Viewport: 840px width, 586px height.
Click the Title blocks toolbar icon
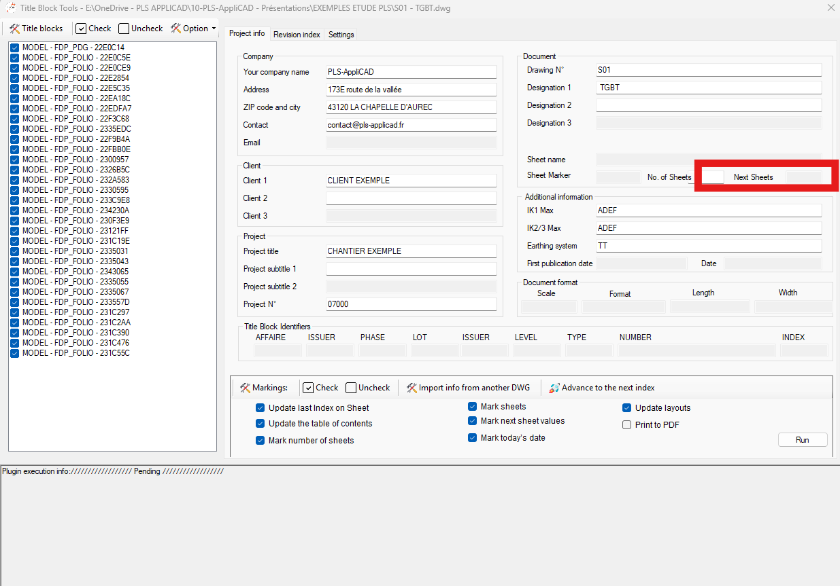tap(14, 29)
